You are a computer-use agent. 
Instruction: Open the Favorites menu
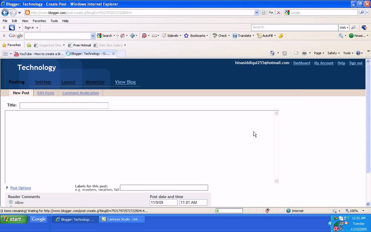point(39,21)
